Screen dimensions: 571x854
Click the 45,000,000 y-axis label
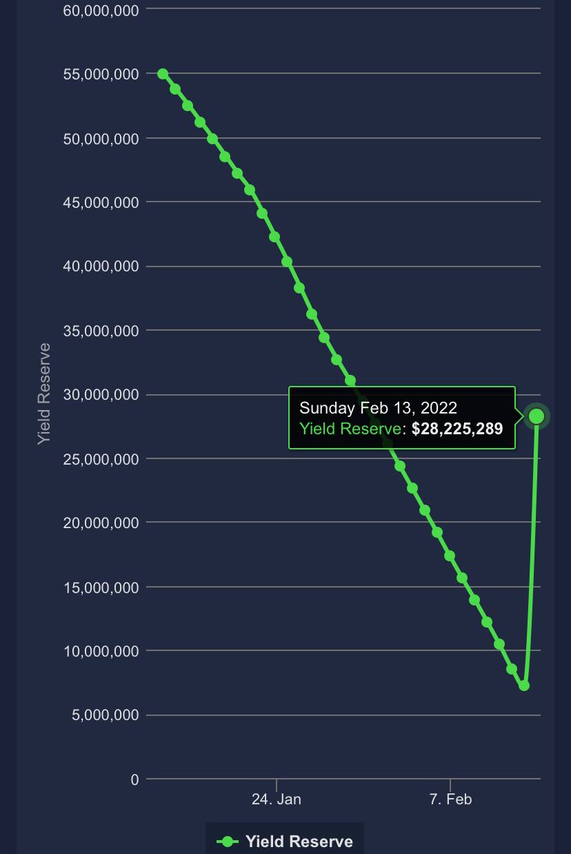(x=101, y=202)
